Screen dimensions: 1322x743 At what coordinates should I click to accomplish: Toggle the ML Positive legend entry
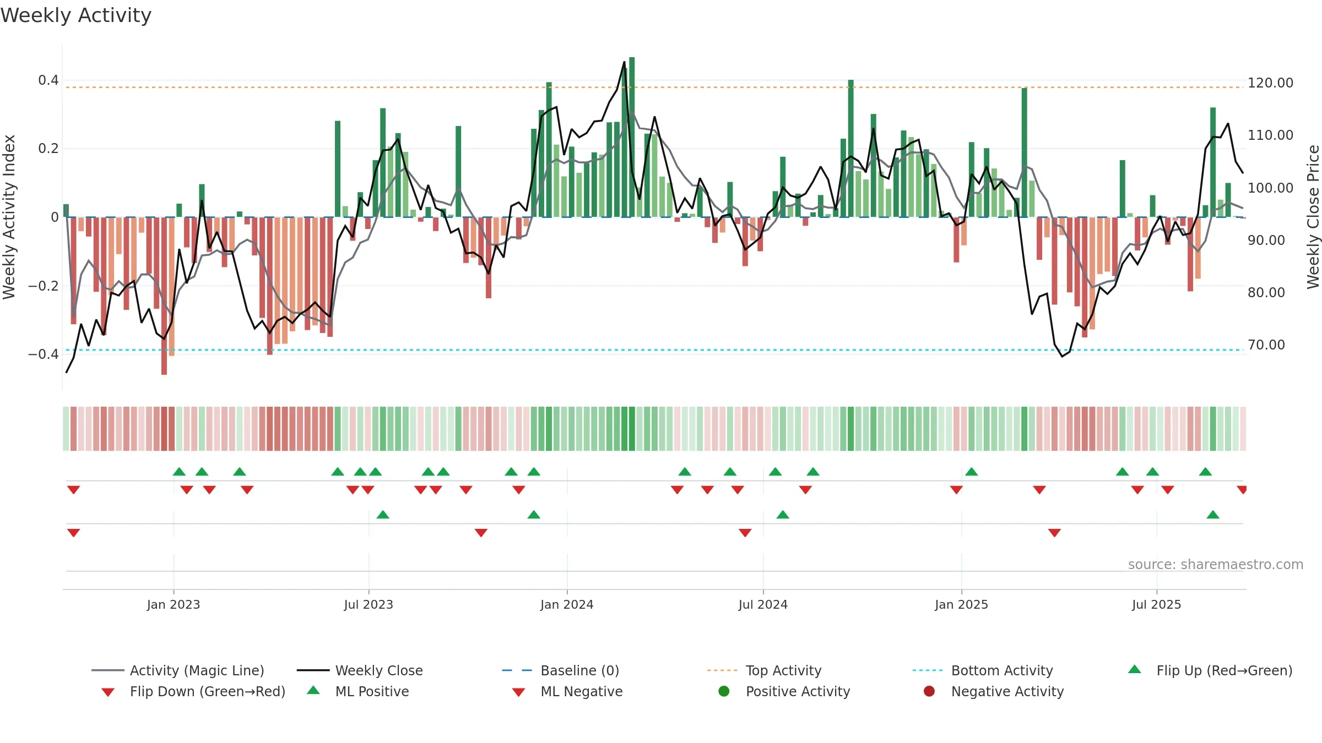(358, 691)
